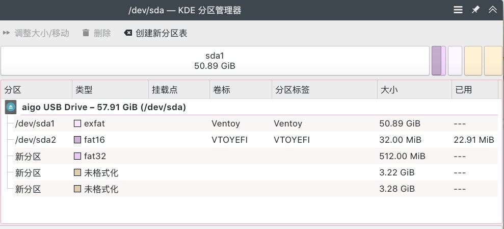Click the Resize/Move toolbar arrow icon
This screenshot has width=504, height=229.
[x=7, y=33]
